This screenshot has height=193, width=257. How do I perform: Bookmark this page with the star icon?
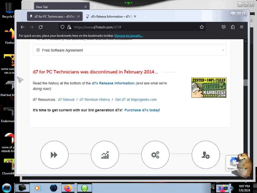click(202, 27)
